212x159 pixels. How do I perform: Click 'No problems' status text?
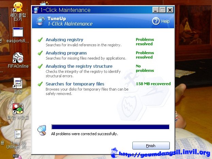tap(145, 68)
